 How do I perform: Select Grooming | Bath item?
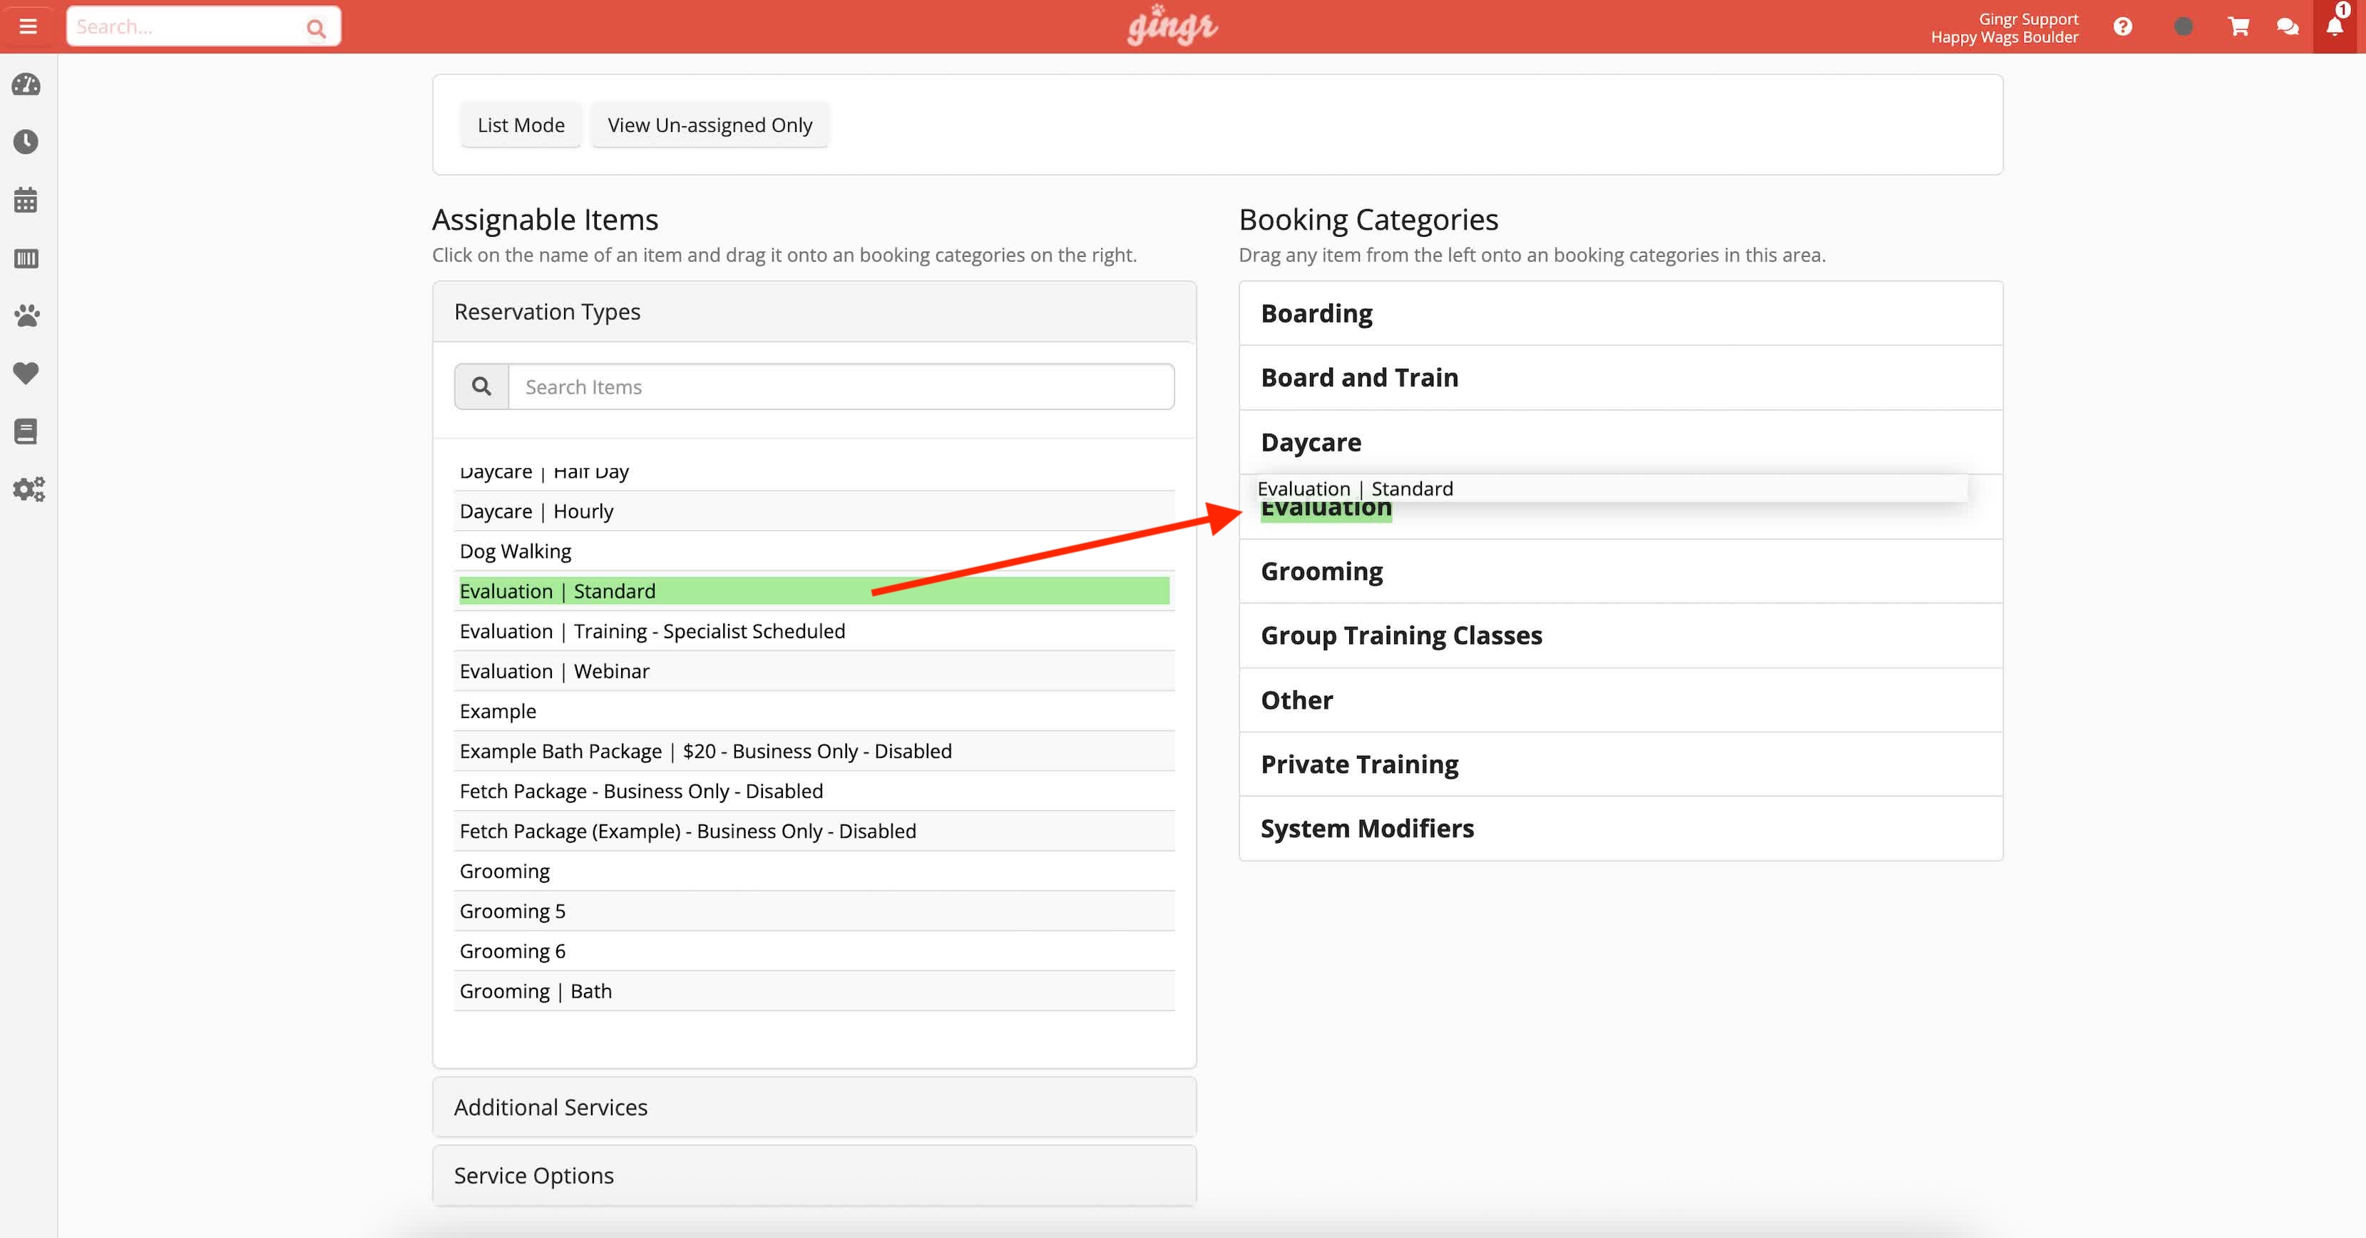814,990
